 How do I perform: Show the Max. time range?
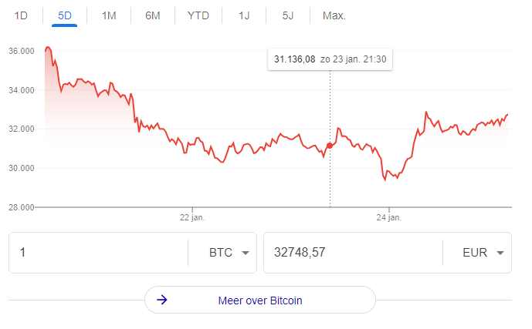click(334, 15)
